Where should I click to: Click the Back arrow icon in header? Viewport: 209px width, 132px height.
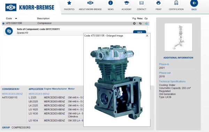194,3
